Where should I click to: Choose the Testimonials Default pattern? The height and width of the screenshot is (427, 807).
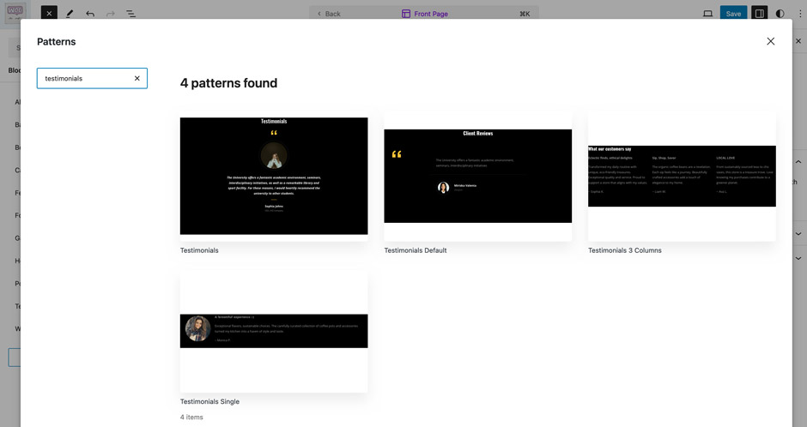pyautogui.click(x=477, y=176)
